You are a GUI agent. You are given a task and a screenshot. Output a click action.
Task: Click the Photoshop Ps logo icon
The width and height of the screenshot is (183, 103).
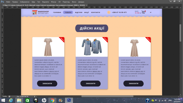click(x=2, y=2)
